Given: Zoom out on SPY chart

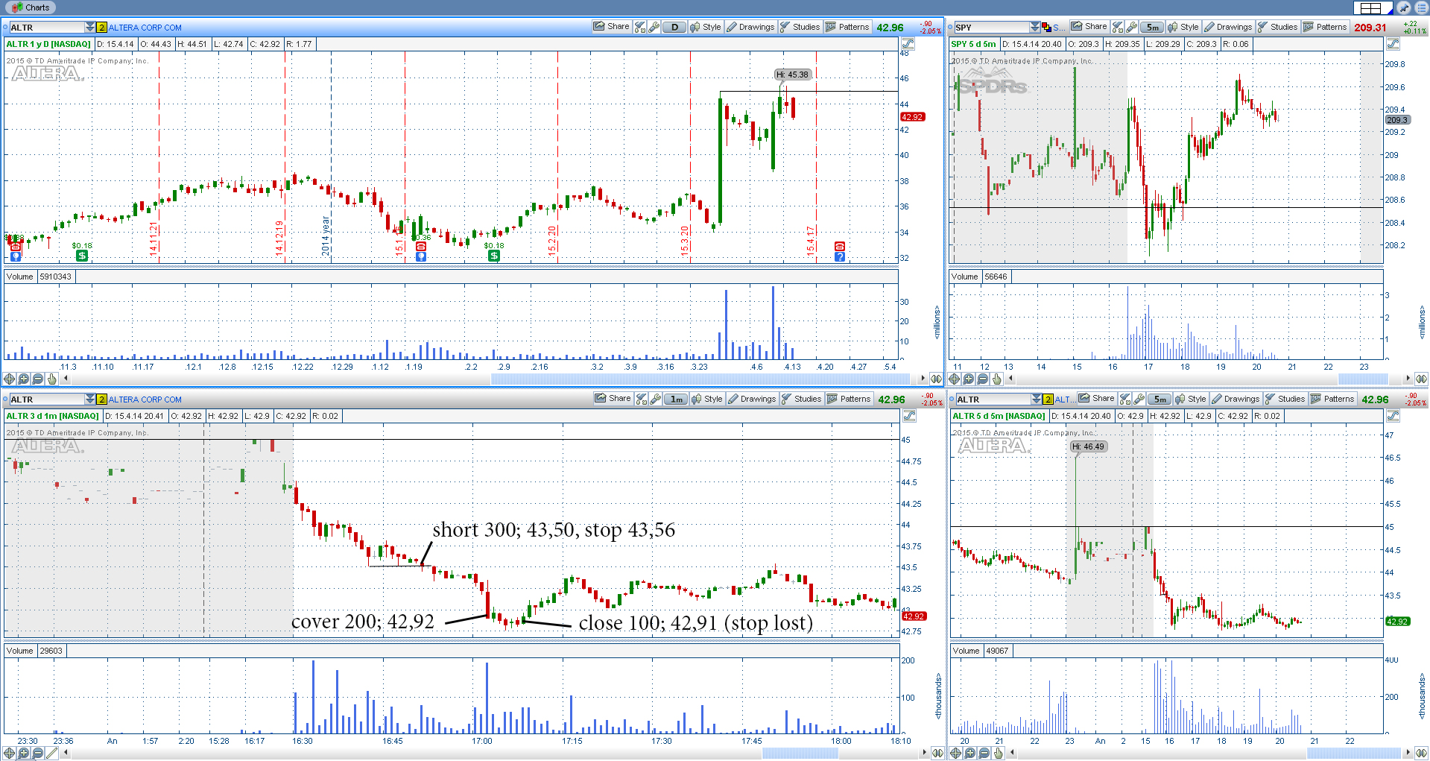Looking at the screenshot, I should [983, 379].
